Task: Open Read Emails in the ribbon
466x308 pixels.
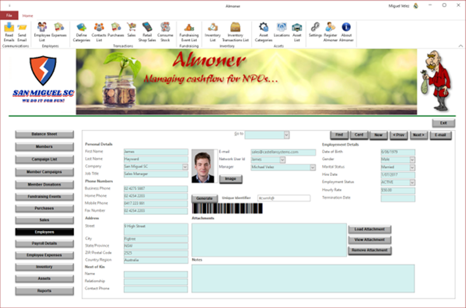Action: 9,32
